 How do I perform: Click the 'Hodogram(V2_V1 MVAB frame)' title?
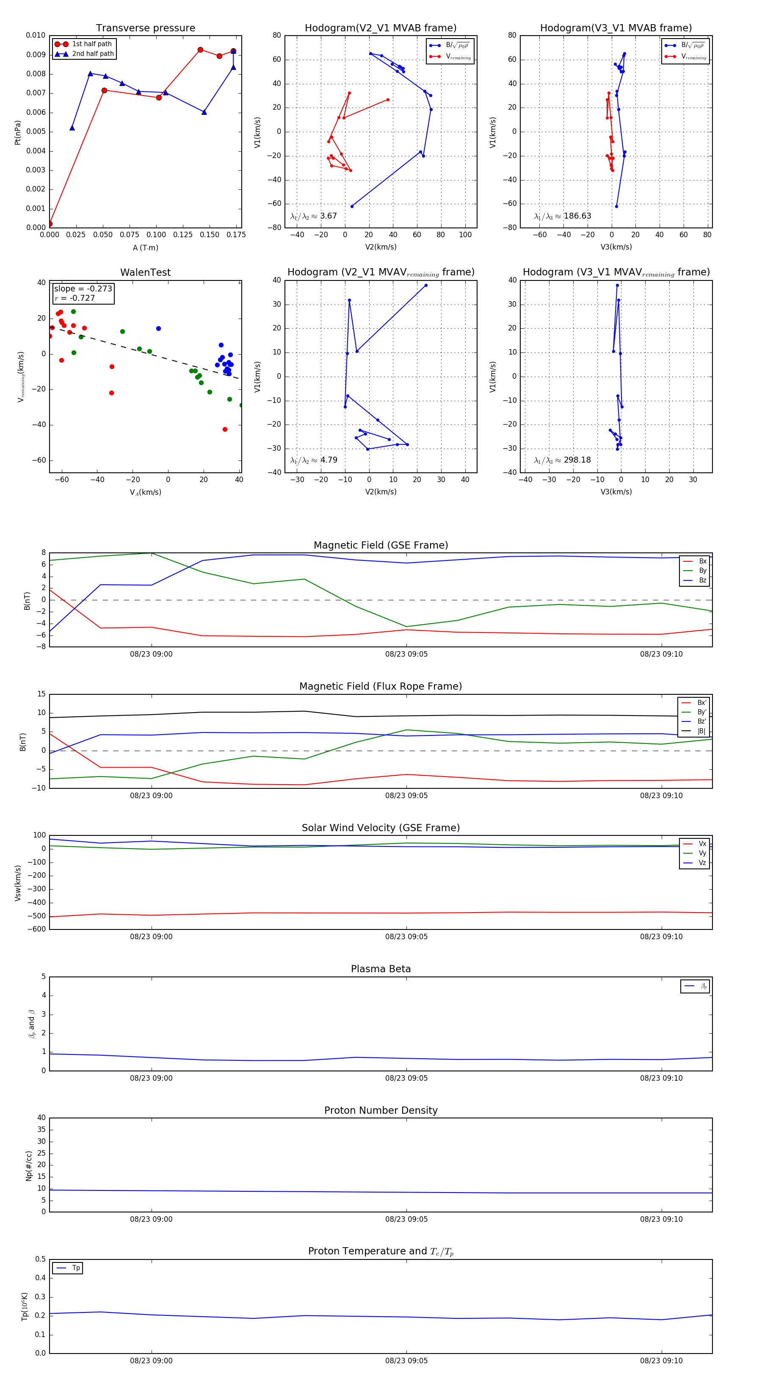pos(381,28)
